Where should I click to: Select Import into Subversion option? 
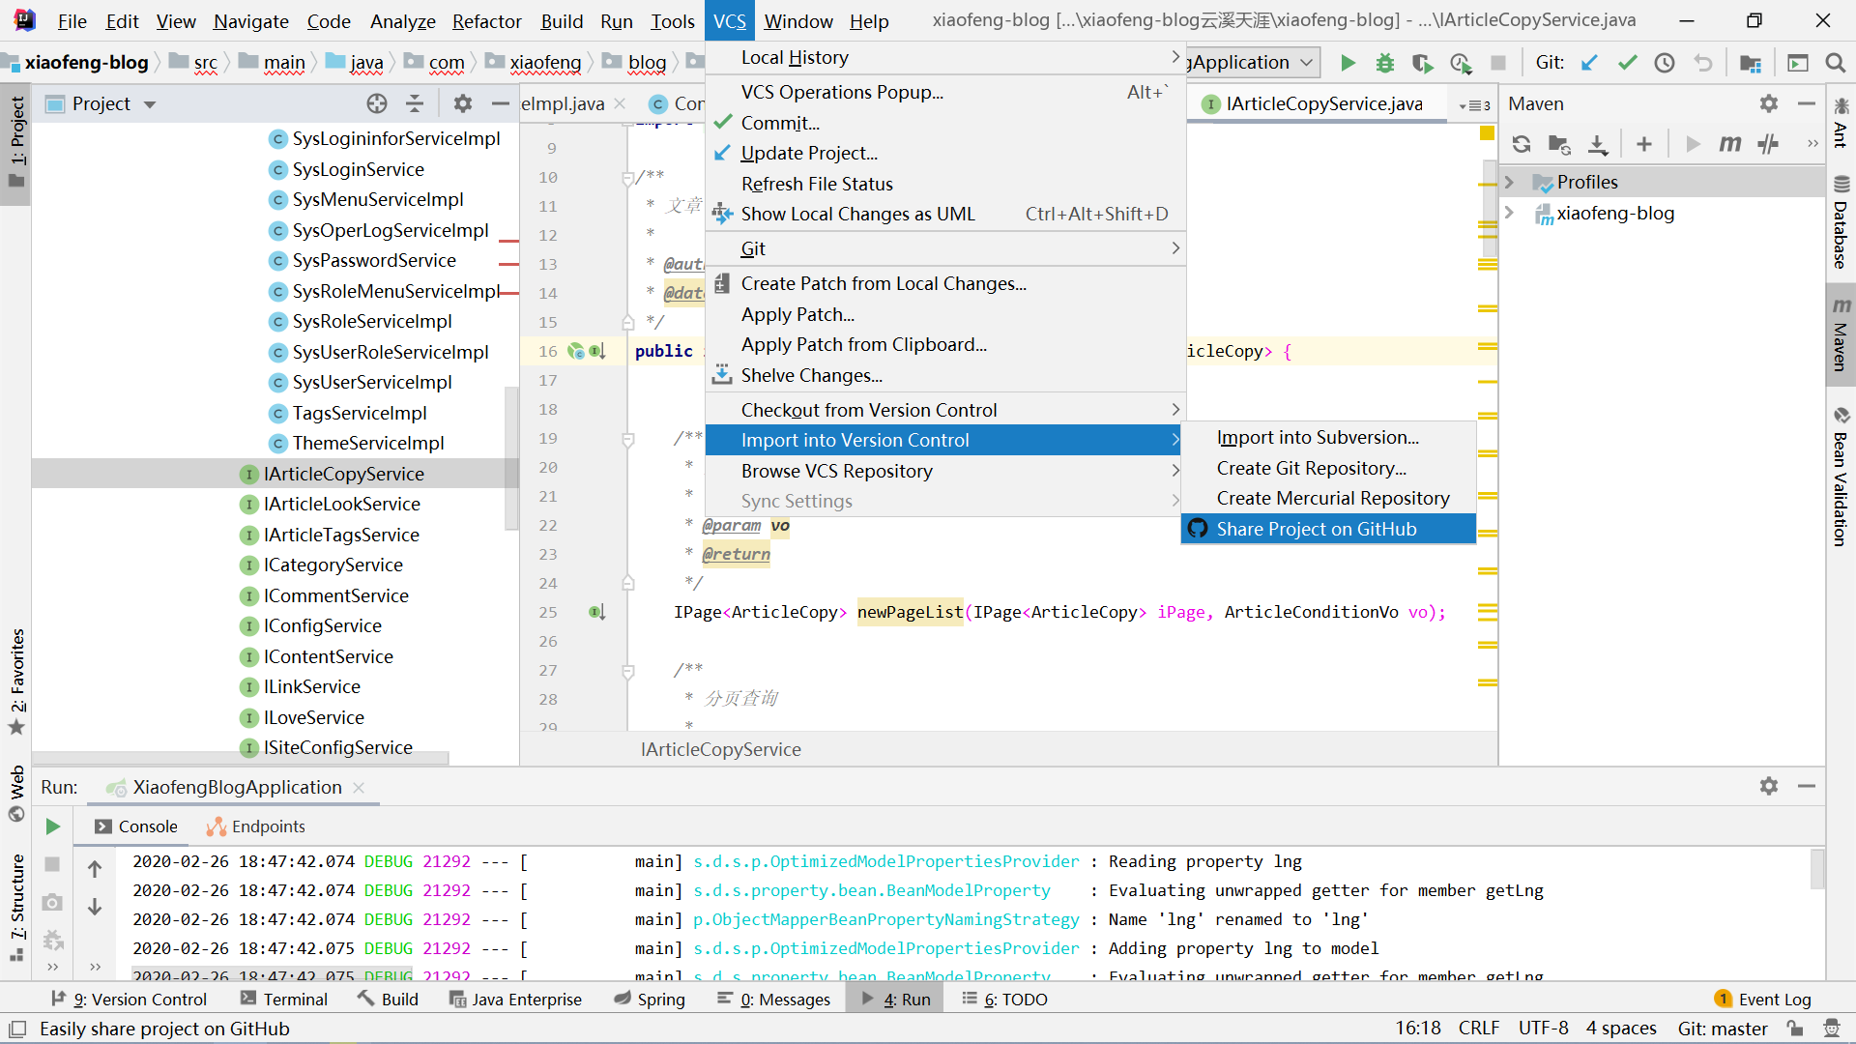pyautogui.click(x=1328, y=437)
